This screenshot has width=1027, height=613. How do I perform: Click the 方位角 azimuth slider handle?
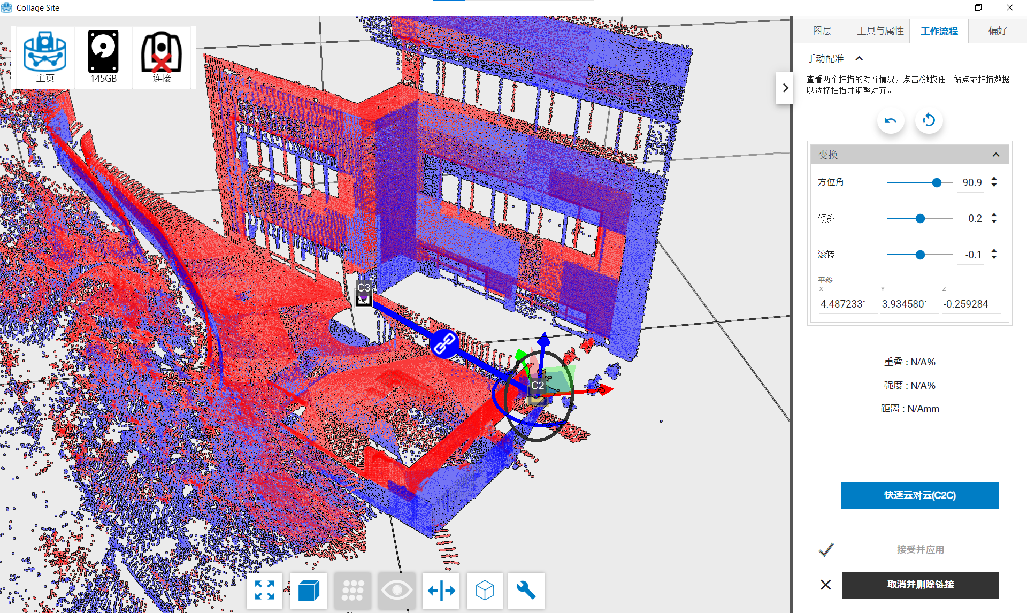(x=937, y=182)
